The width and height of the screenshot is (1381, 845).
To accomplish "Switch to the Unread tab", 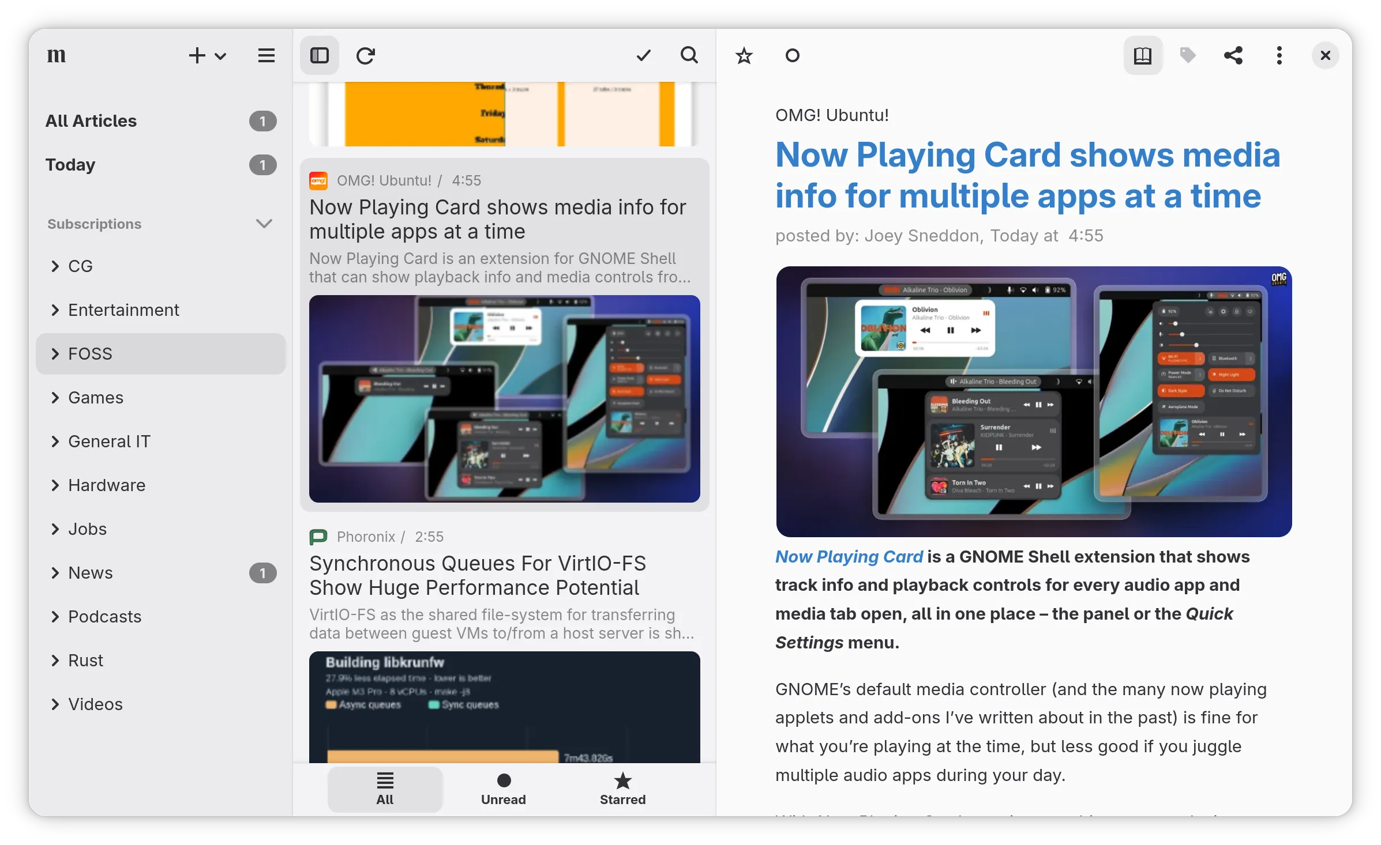I will click(x=504, y=789).
